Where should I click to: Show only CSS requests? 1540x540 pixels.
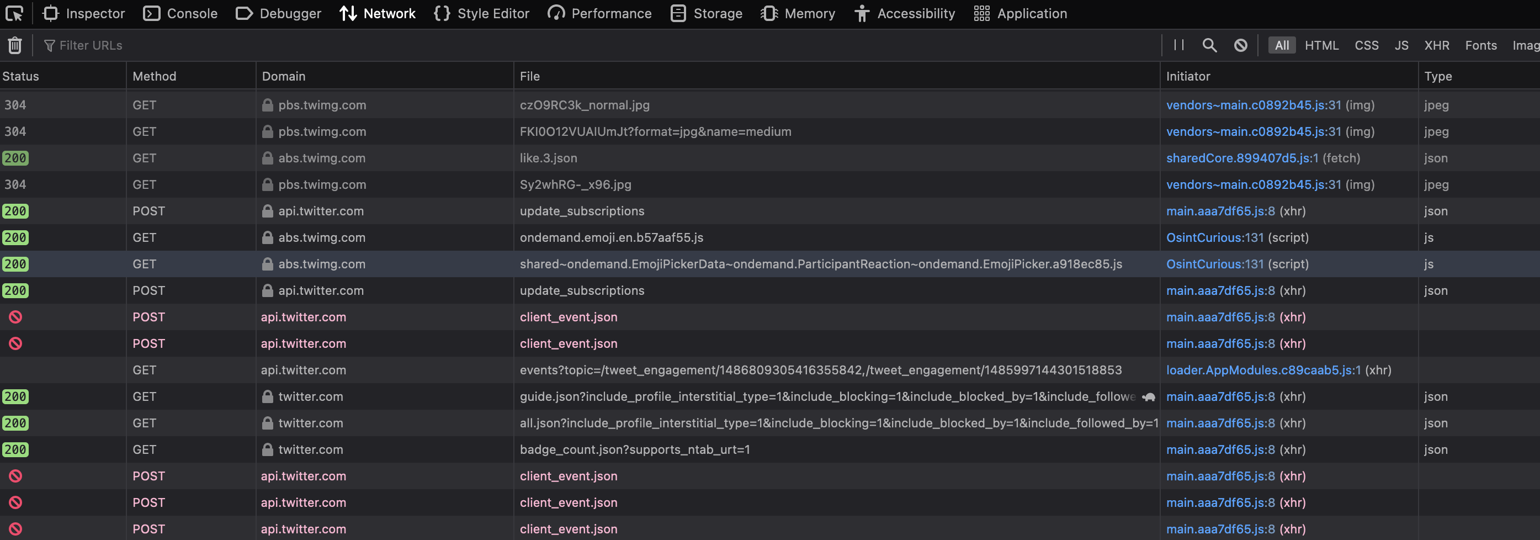click(1366, 45)
